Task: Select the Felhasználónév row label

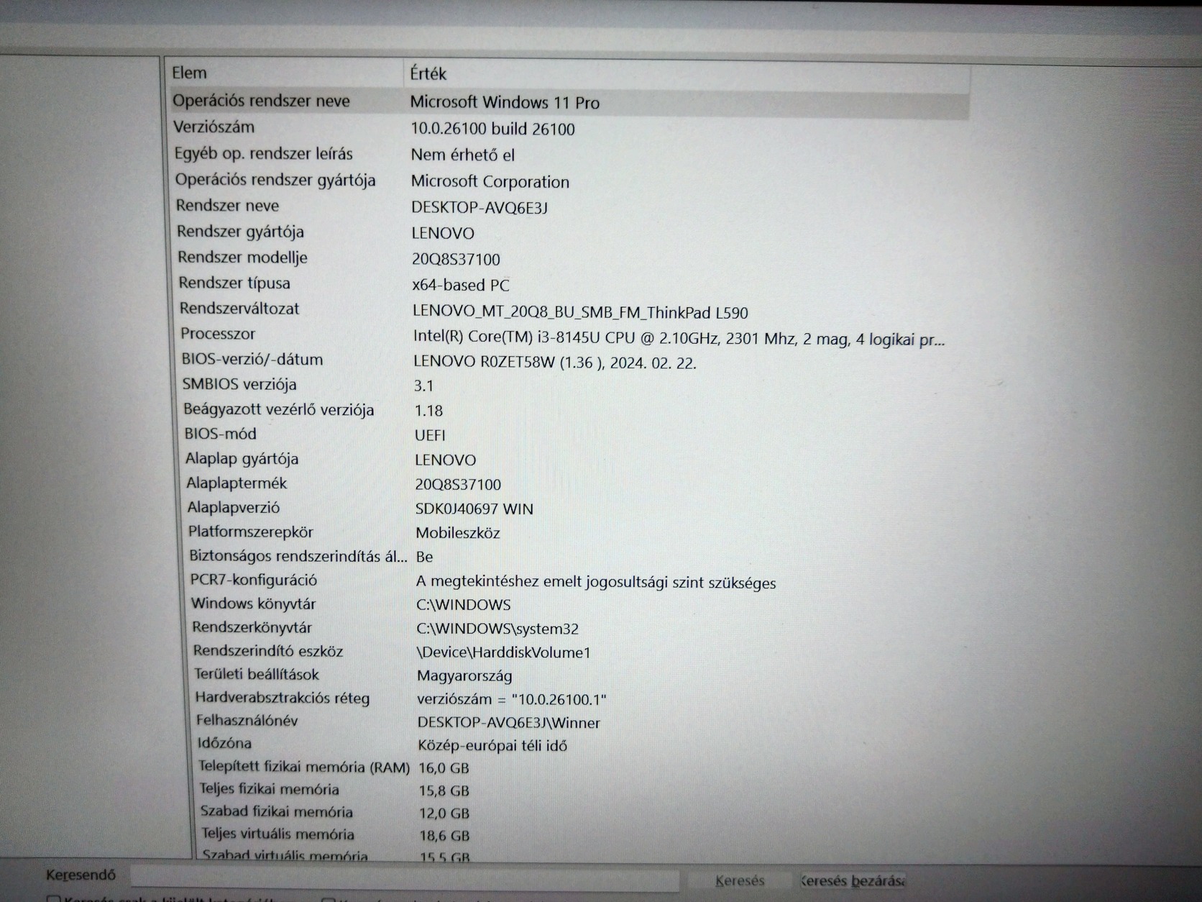Action: [247, 721]
